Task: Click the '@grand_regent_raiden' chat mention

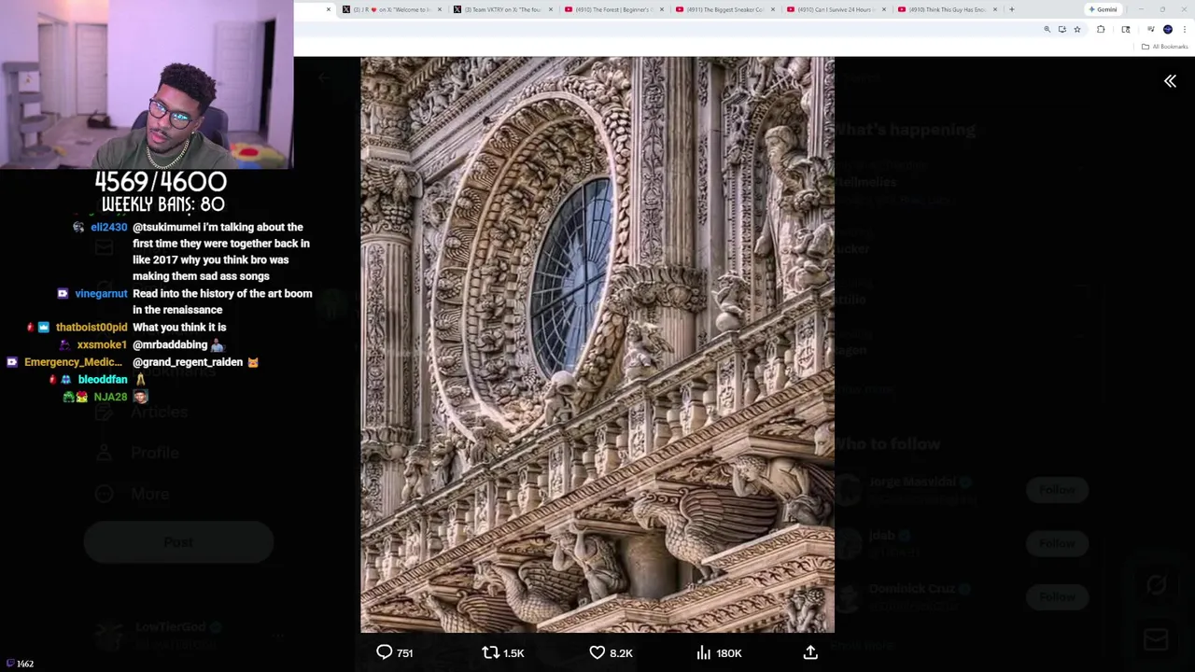Action: click(188, 362)
